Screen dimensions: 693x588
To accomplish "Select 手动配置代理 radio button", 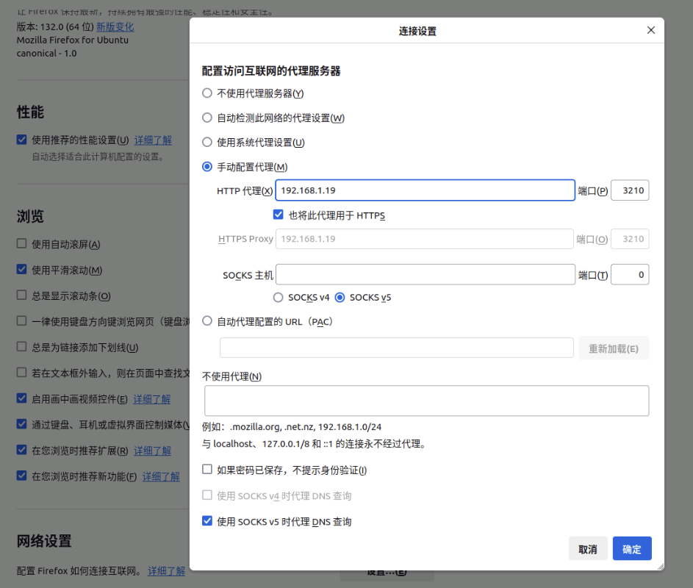I will [207, 167].
